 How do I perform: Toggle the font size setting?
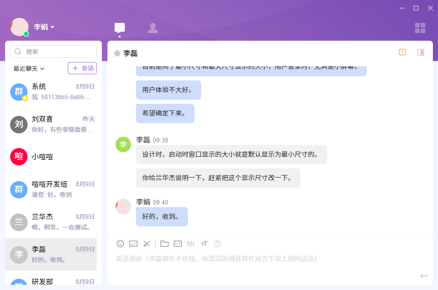coord(204,244)
